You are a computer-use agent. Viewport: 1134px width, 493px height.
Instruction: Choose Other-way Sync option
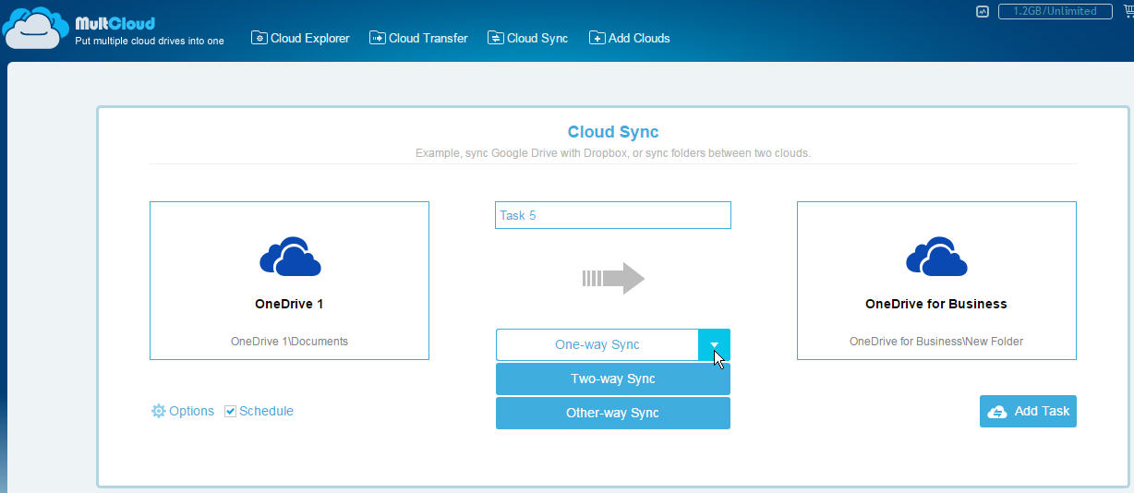click(x=613, y=413)
